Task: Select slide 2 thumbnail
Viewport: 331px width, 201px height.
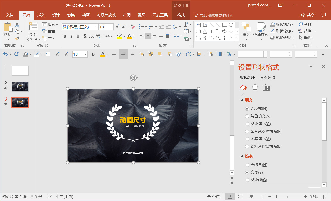Action: 20,87
